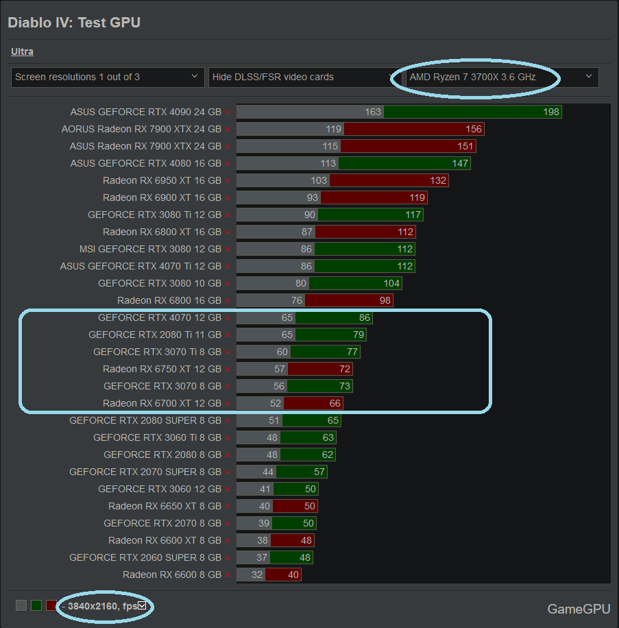The height and width of the screenshot is (628, 619).
Task: Click the 163 minimum fps value on RTX 4090 bar
Action: click(x=373, y=112)
